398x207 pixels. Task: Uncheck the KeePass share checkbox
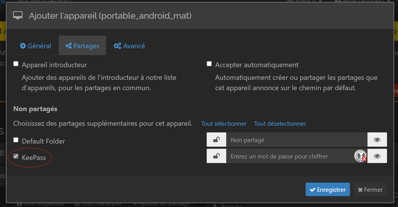point(16,156)
